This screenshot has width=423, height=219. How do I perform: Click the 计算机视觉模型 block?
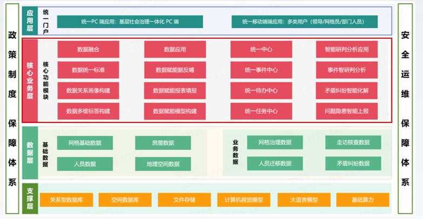click(x=243, y=200)
